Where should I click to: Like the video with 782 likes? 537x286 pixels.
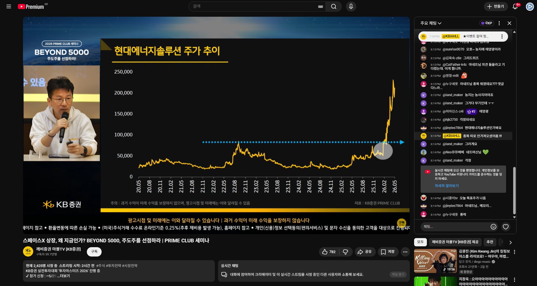pyautogui.click(x=329, y=252)
